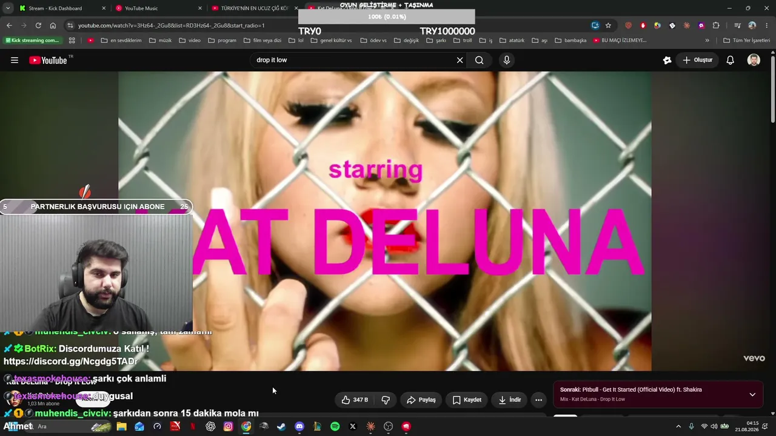Open the volume control in system tray
This screenshot has width=776, height=436.
714,426
